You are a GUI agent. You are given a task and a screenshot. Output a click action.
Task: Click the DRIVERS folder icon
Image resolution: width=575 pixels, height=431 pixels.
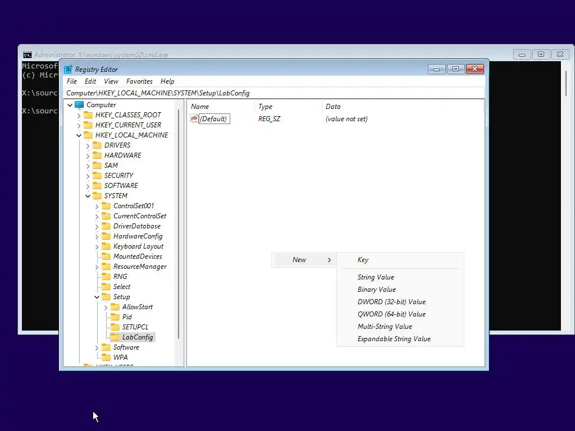click(x=97, y=145)
